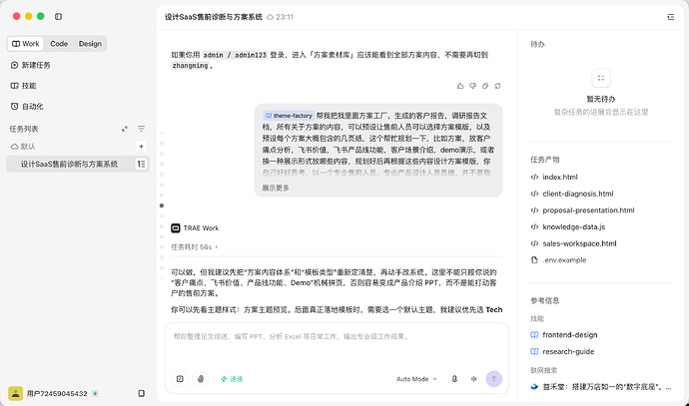Open .env.example file
The image size is (689, 406).
coord(564,260)
